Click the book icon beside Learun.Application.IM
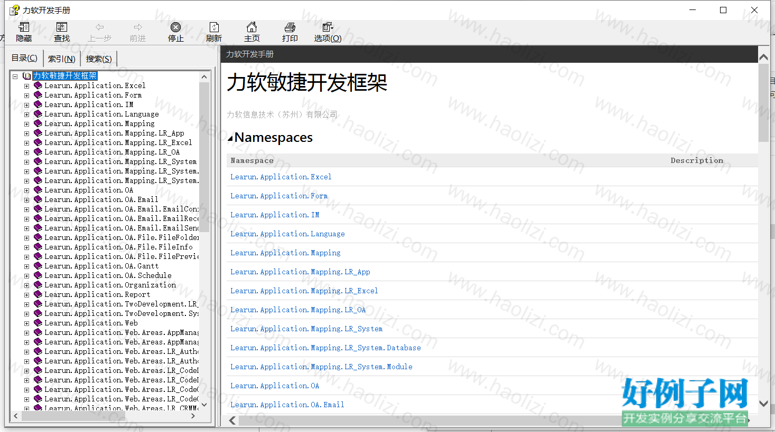 [38, 104]
